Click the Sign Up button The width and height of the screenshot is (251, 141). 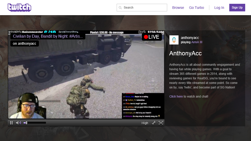click(237, 8)
